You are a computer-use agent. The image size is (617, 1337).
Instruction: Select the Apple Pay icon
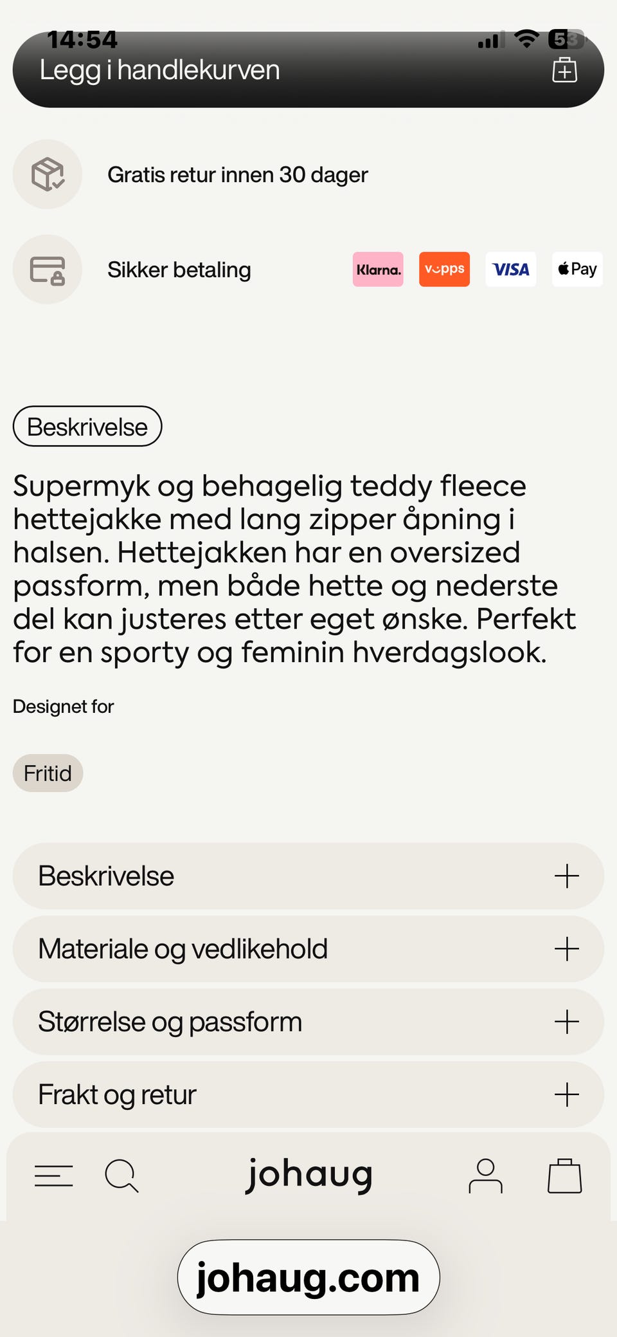[577, 270]
